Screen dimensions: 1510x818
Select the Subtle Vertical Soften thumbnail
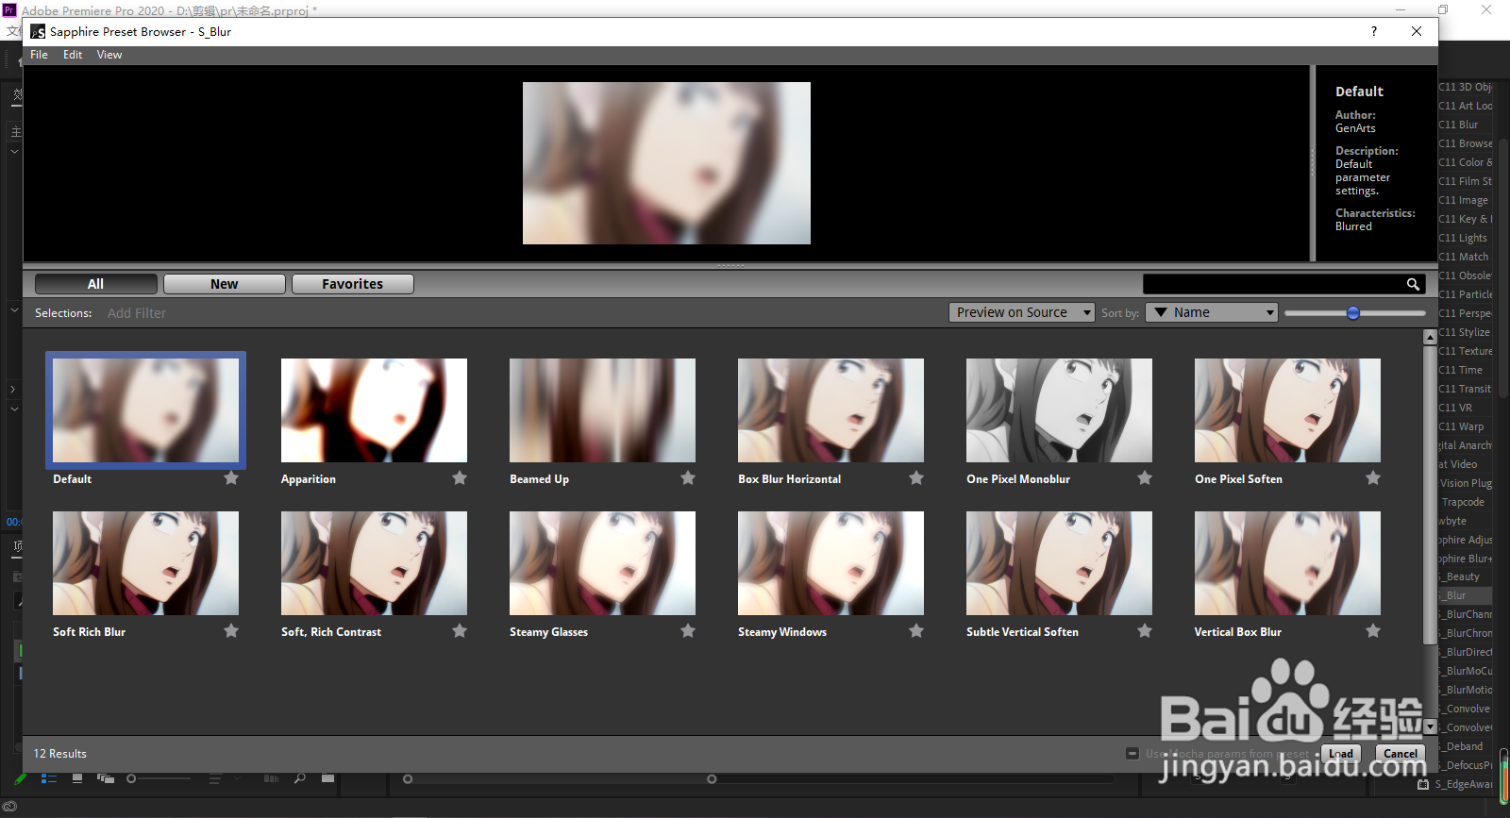[x=1059, y=563]
